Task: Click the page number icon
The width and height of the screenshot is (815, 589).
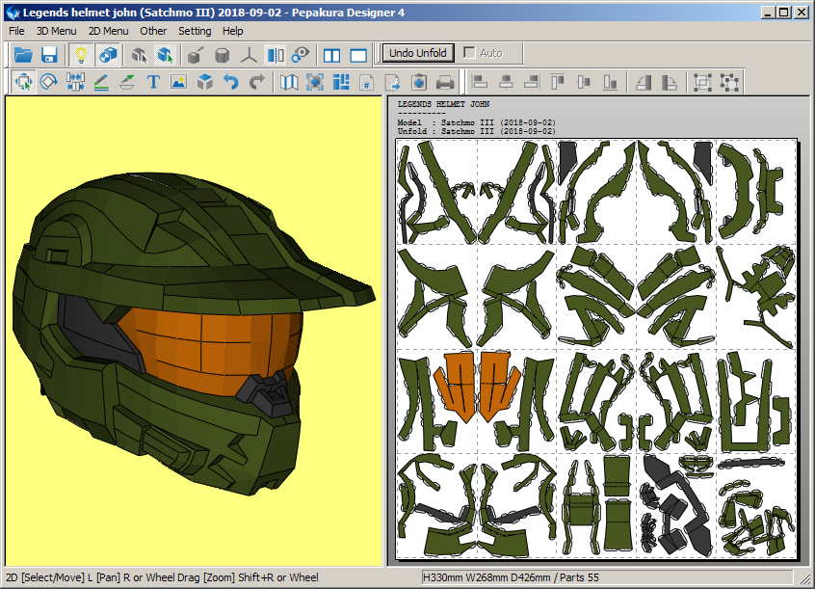Action: point(367,82)
